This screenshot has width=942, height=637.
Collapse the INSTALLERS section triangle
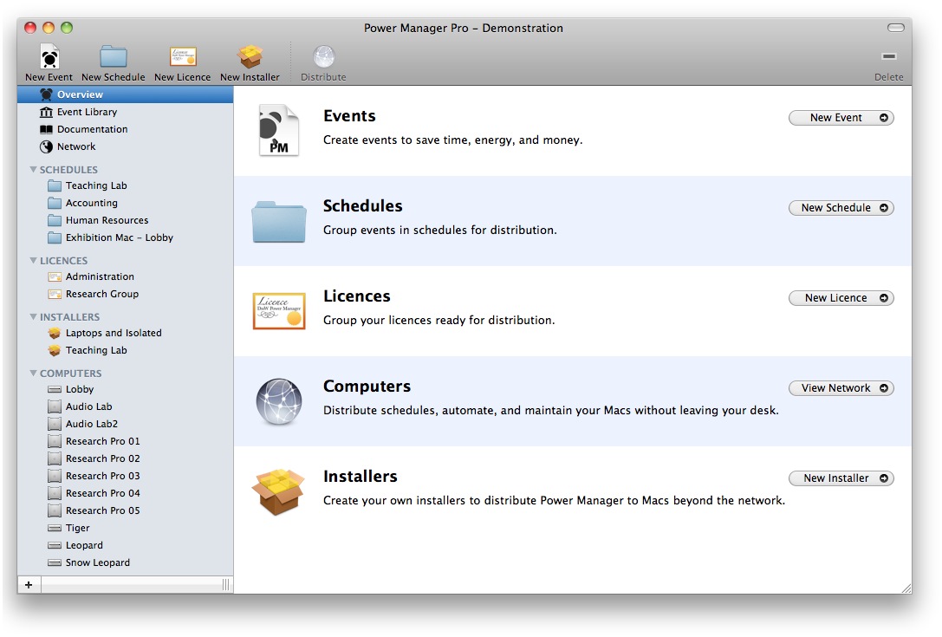pyautogui.click(x=33, y=317)
